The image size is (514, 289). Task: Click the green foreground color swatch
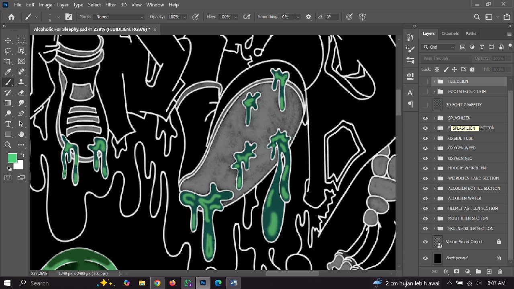tap(12, 158)
